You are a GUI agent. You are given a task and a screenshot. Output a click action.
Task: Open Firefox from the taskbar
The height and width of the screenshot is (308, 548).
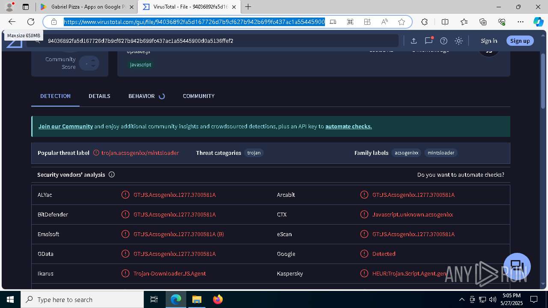[217, 299]
